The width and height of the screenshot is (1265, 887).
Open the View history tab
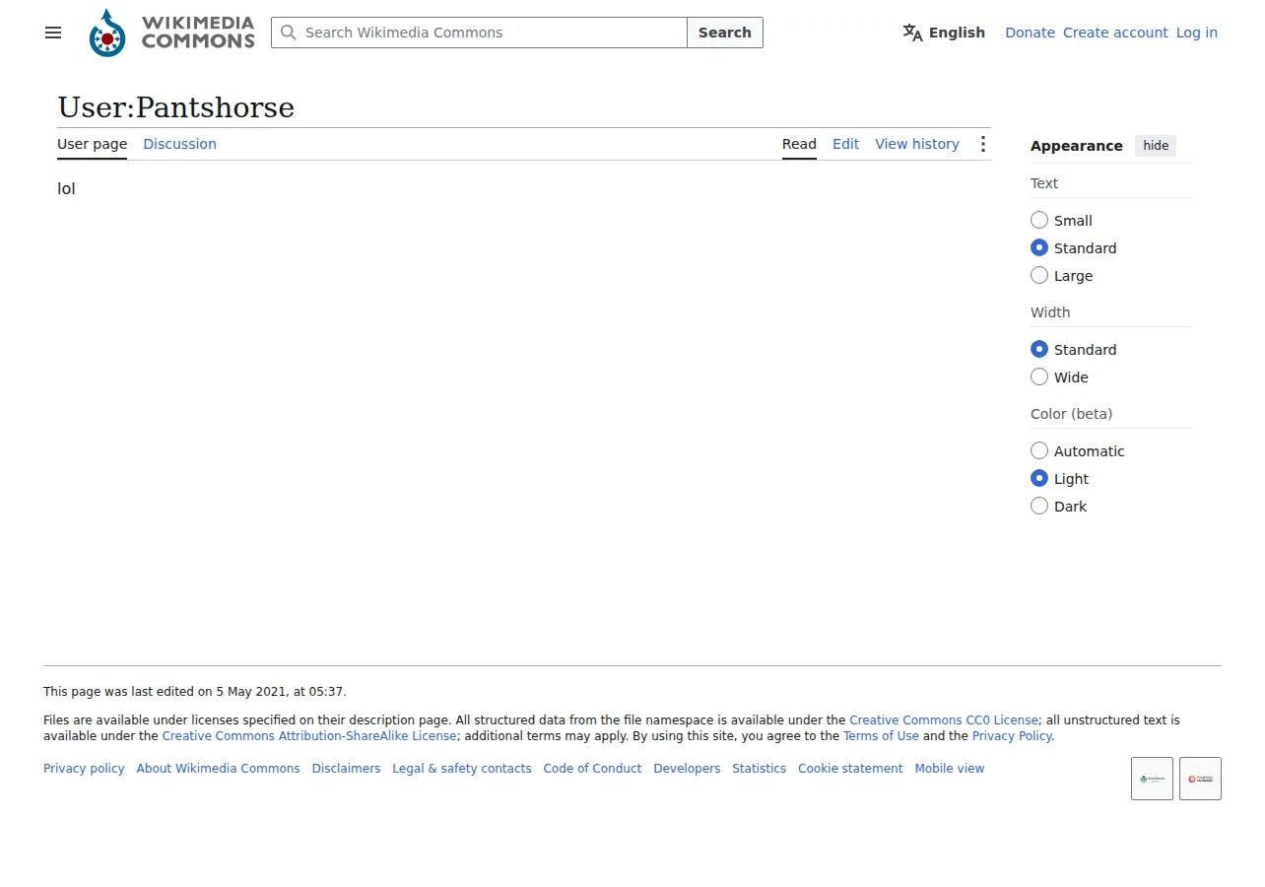coord(917,144)
